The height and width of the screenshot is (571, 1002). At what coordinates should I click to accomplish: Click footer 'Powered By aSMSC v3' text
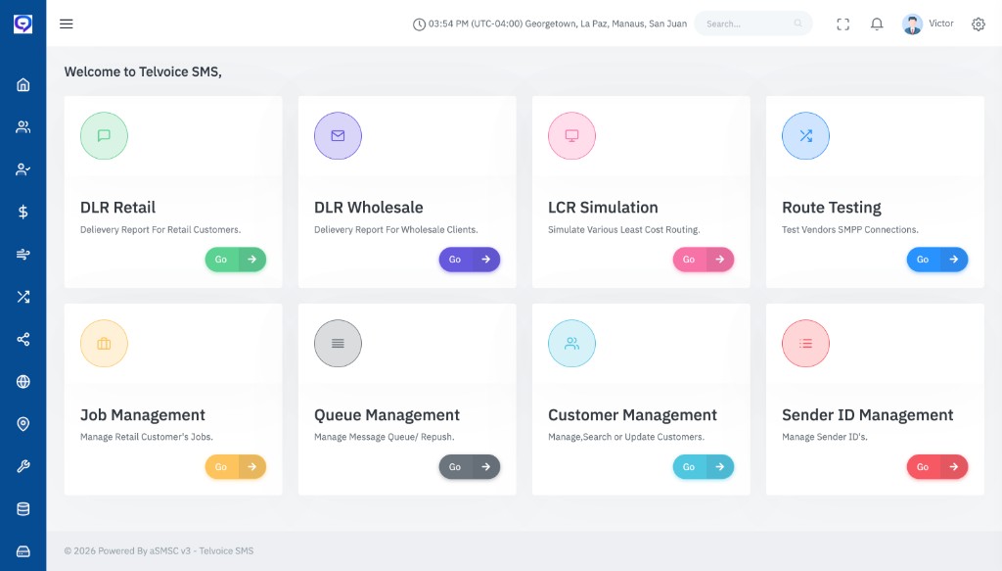pos(145,550)
